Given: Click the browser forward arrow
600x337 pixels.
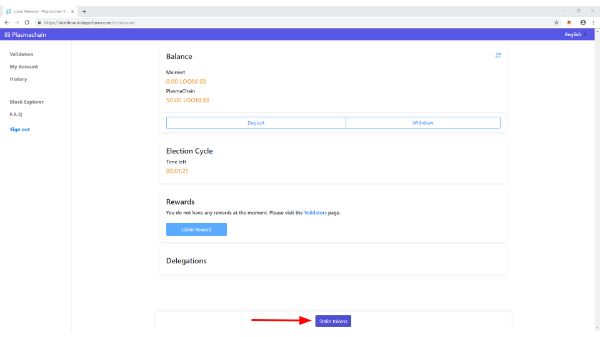Looking at the screenshot, I should (17, 22).
